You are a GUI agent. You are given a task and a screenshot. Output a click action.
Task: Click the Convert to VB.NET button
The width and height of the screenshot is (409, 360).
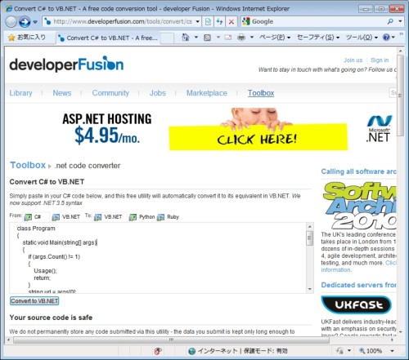(34, 301)
